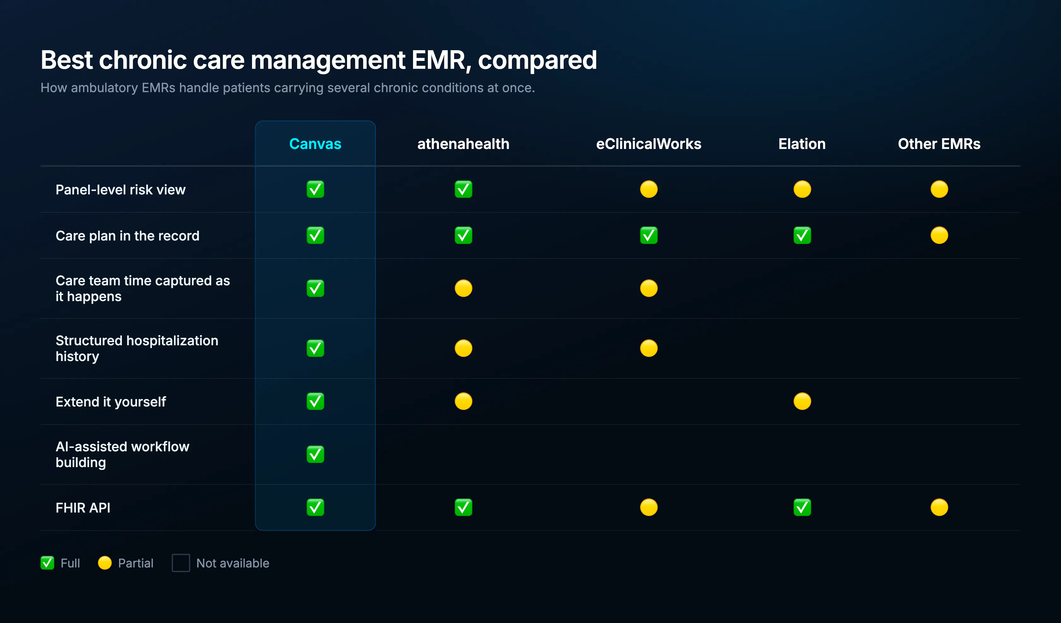Click Canvas checkmark for Structured hospitalization history

point(315,348)
